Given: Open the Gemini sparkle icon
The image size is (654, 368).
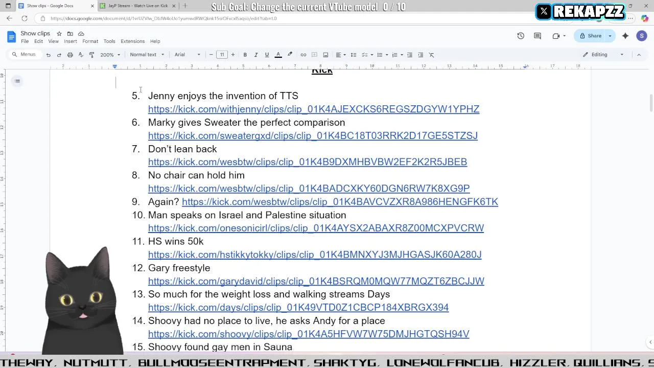Looking at the screenshot, I should point(625,36).
